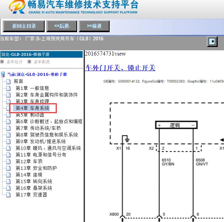The height and width of the screenshot is (222, 224).
Task: Open 第15章 转向系统
Action: (34, 181)
